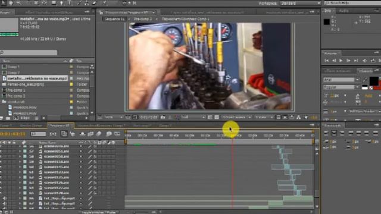Switch to the Audio panel tab

(x=343, y=11)
